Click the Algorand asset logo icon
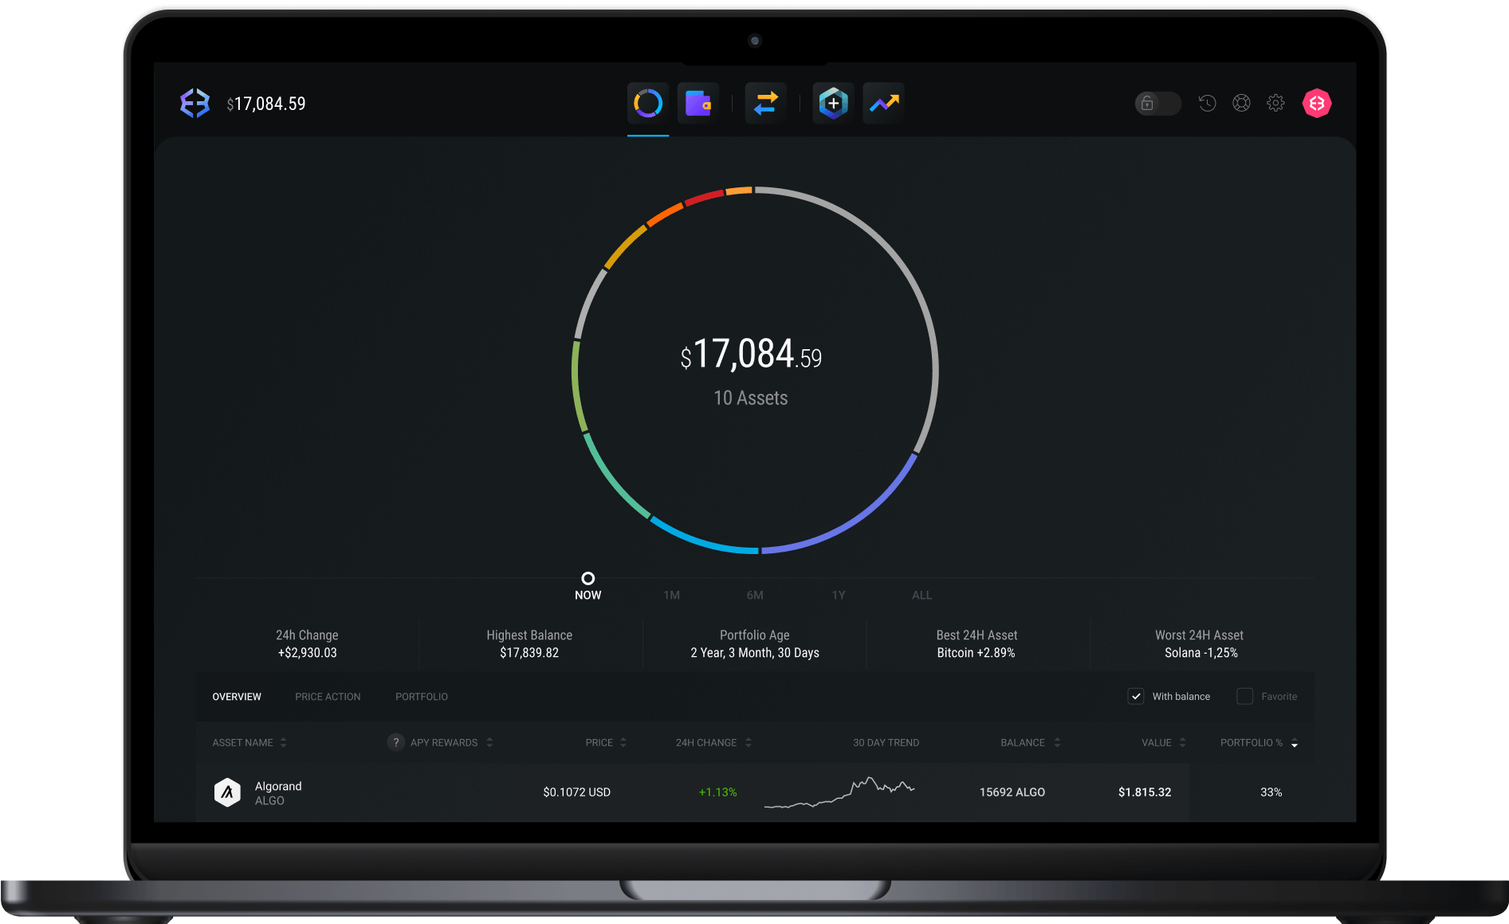 [x=227, y=792]
